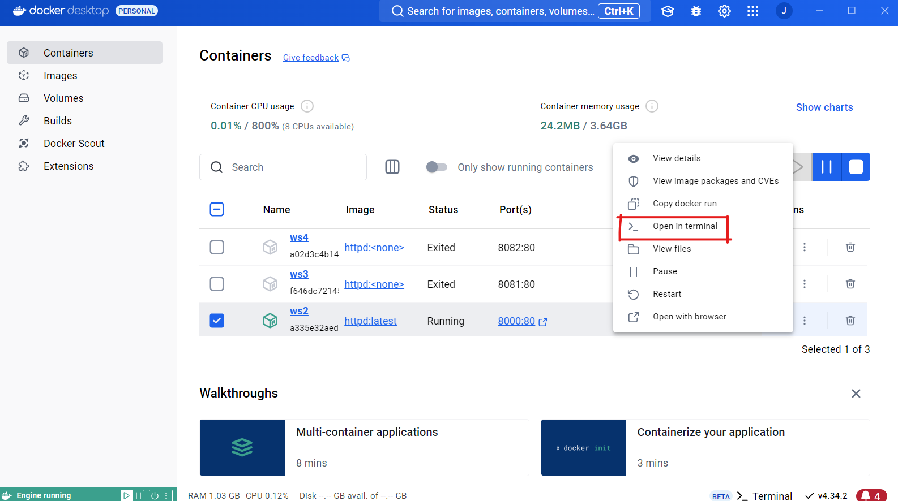Click the Containers sidebar icon
The width and height of the screenshot is (898, 501).
24,53
